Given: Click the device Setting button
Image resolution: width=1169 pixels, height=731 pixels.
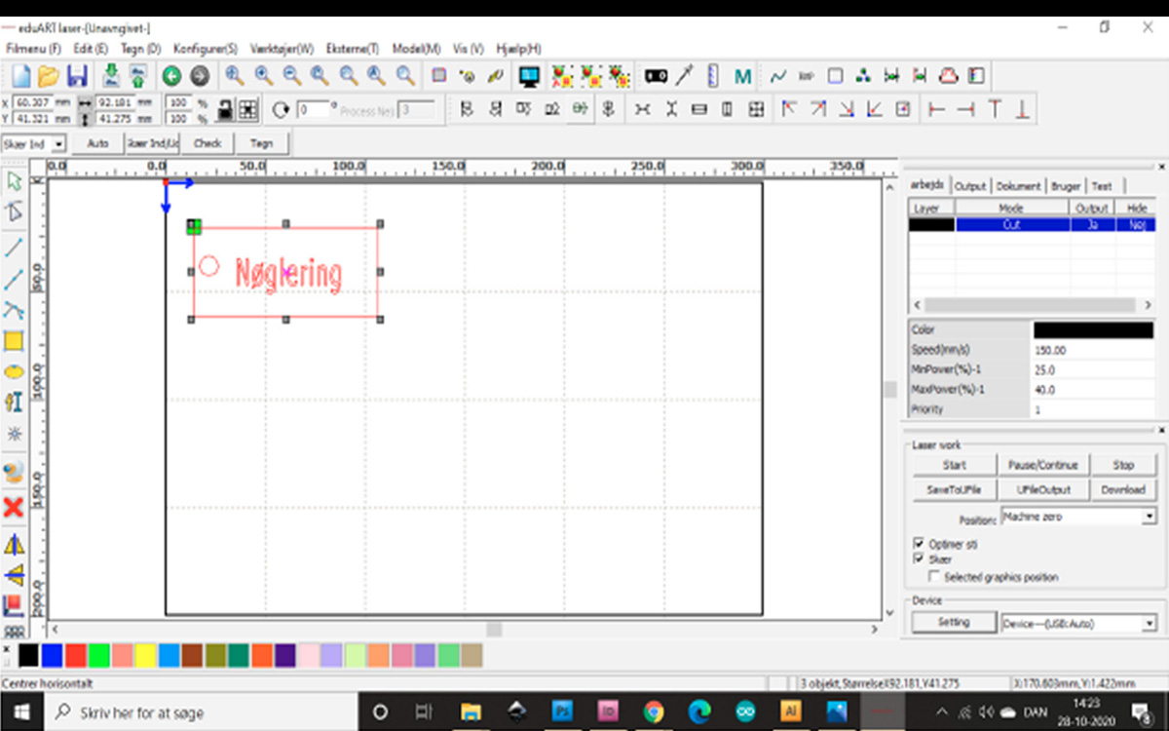Looking at the screenshot, I should click(x=955, y=622).
